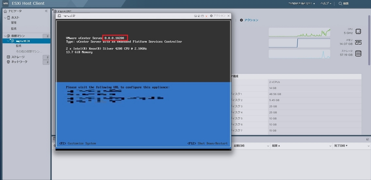Close the VM console window
371x180 pixels.
[228, 16]
